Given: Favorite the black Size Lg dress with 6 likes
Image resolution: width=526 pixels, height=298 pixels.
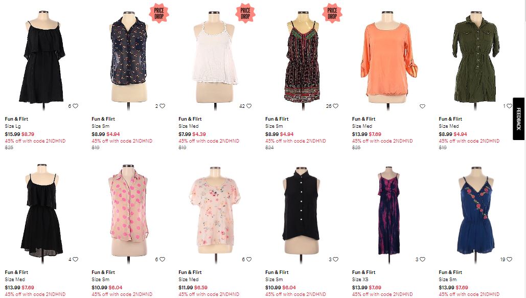Looking at the screenshot, I should point(76,106).
